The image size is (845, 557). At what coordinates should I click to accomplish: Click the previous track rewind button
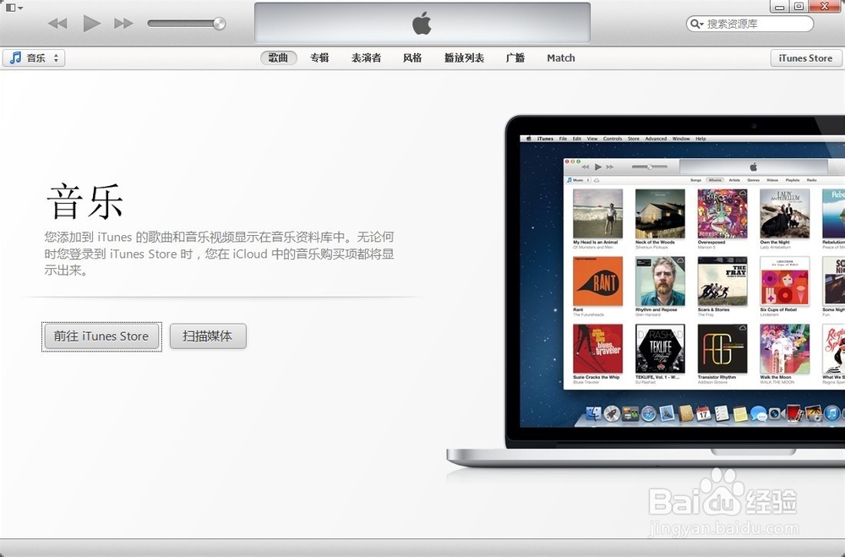[x=57, y=23]
